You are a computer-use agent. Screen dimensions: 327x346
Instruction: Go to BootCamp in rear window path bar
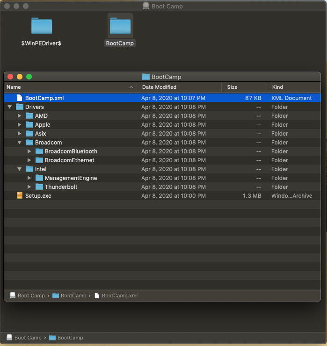[x=66, y=338]
